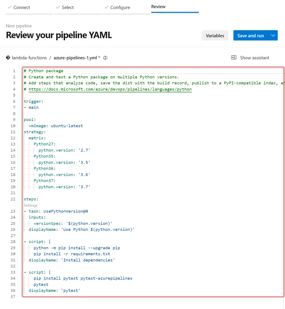This screenshot has height=309, width=285.
Task: Click the Select step checkmark icon
Action: [58, 7]
